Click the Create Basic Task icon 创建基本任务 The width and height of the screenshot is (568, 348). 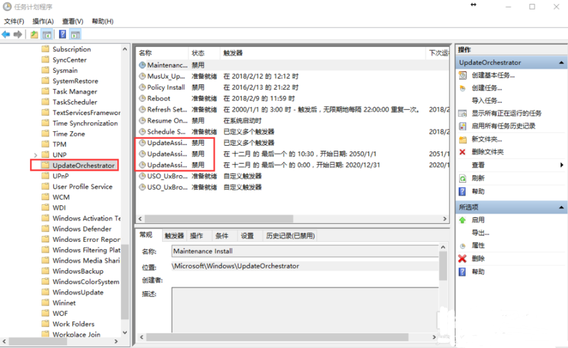point(462,75)
